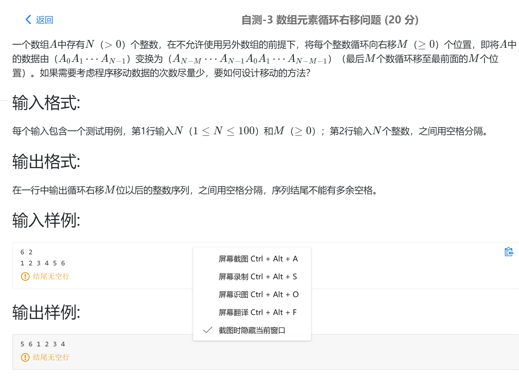The height and width of the screenshot is (379, 519).
Task: Click the checkmark icon before 截图时隐藏当前窗口
Action: (207, 330)
